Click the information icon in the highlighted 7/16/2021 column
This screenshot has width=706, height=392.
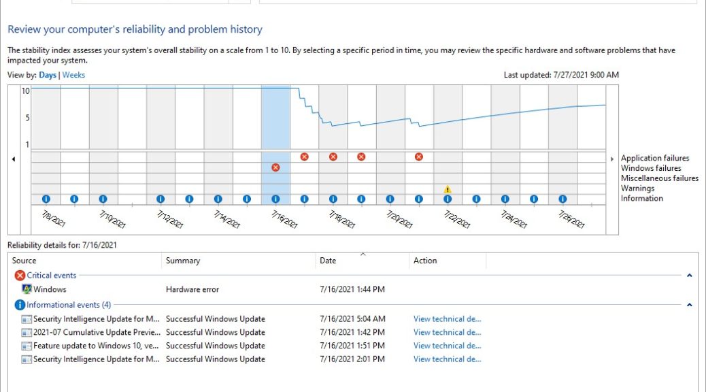275,199
